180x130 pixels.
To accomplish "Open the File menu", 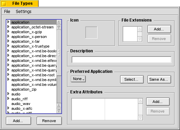I will 7,12.
